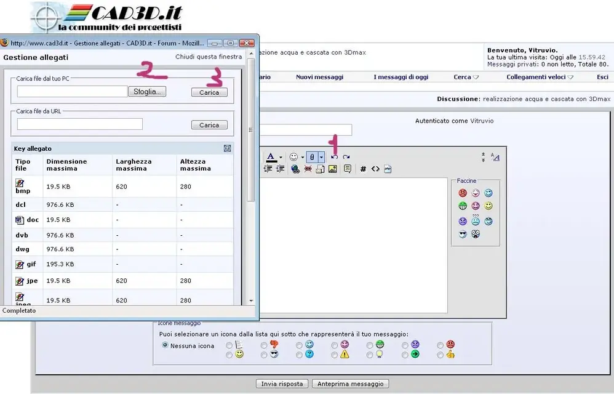Open the smiley face dropdown arrow

(x=302, y=157)
